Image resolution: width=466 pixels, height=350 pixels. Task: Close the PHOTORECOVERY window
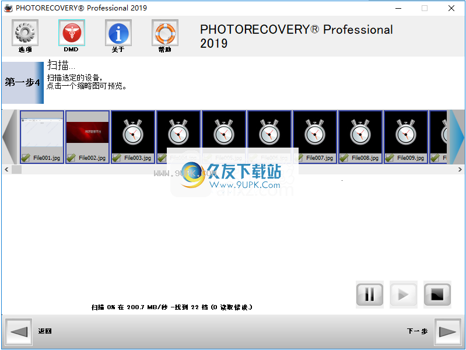(451, 8)
